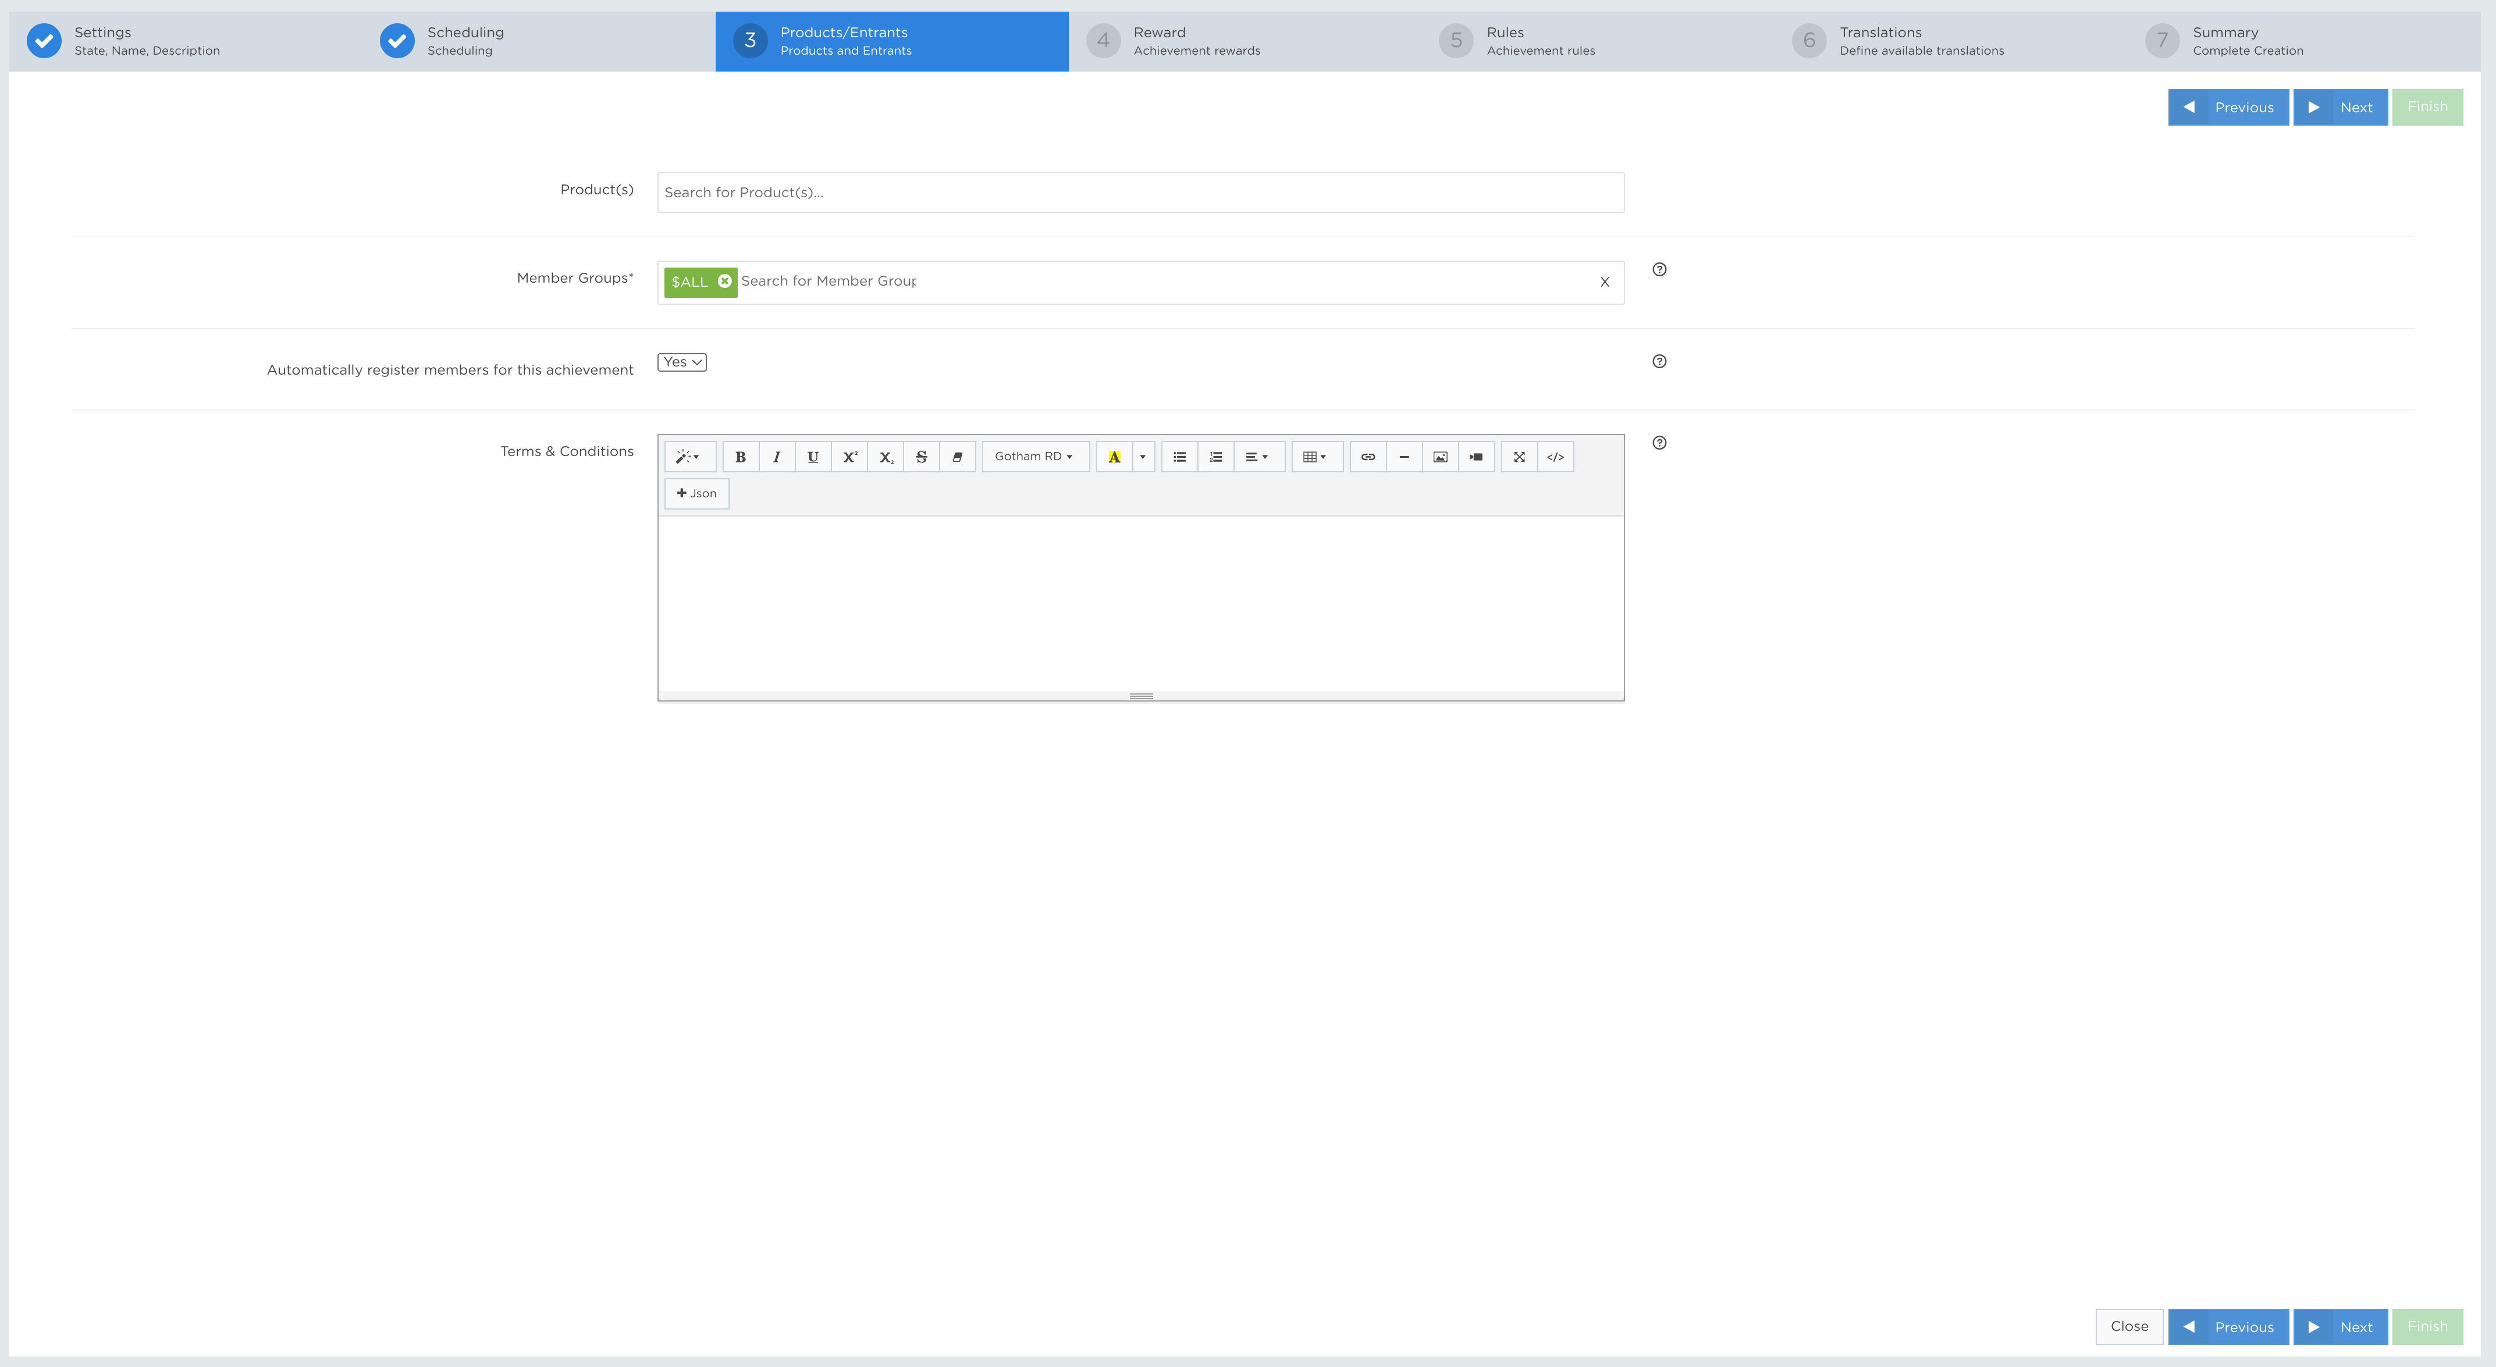The width and height of the screenshot is (2496, 1367).
Task: Remove the $ALL member group tag
Action: [724, 281]
